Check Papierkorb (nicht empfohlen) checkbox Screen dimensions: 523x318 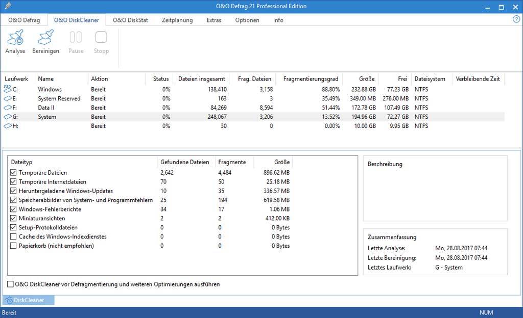click(13, 246)
